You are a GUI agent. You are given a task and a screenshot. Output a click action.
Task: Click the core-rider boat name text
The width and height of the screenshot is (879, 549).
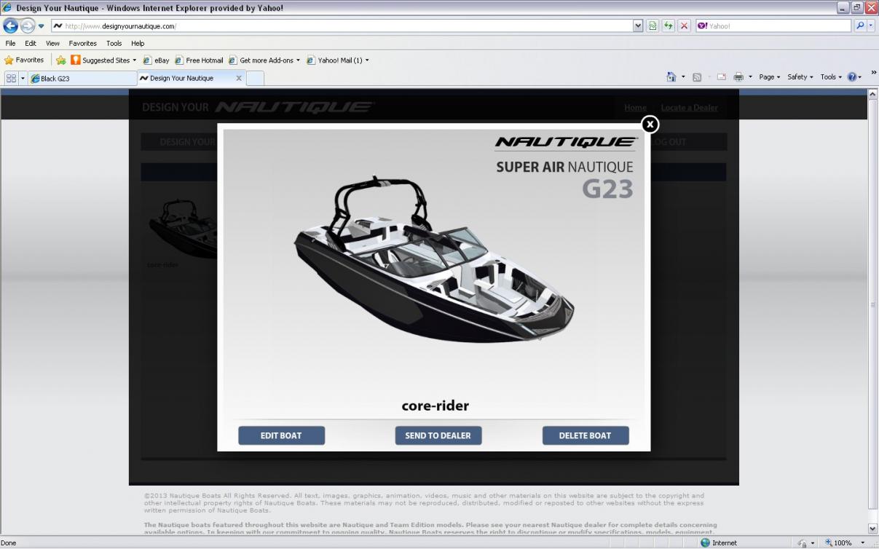[x=435, y=406]
